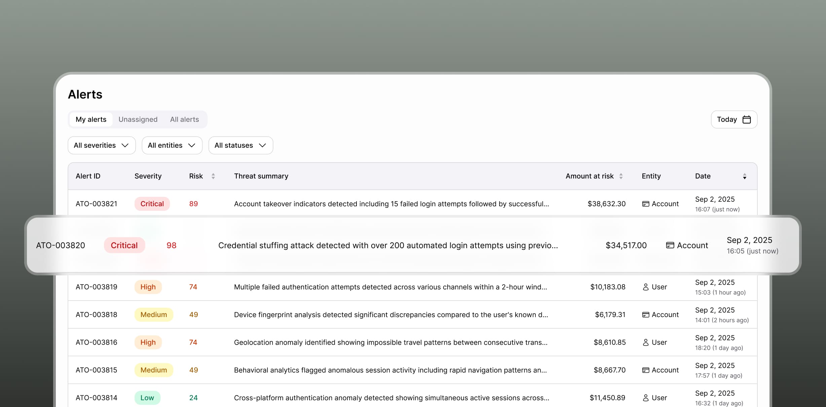Open the All severities dropdown

tap(102, 145)
